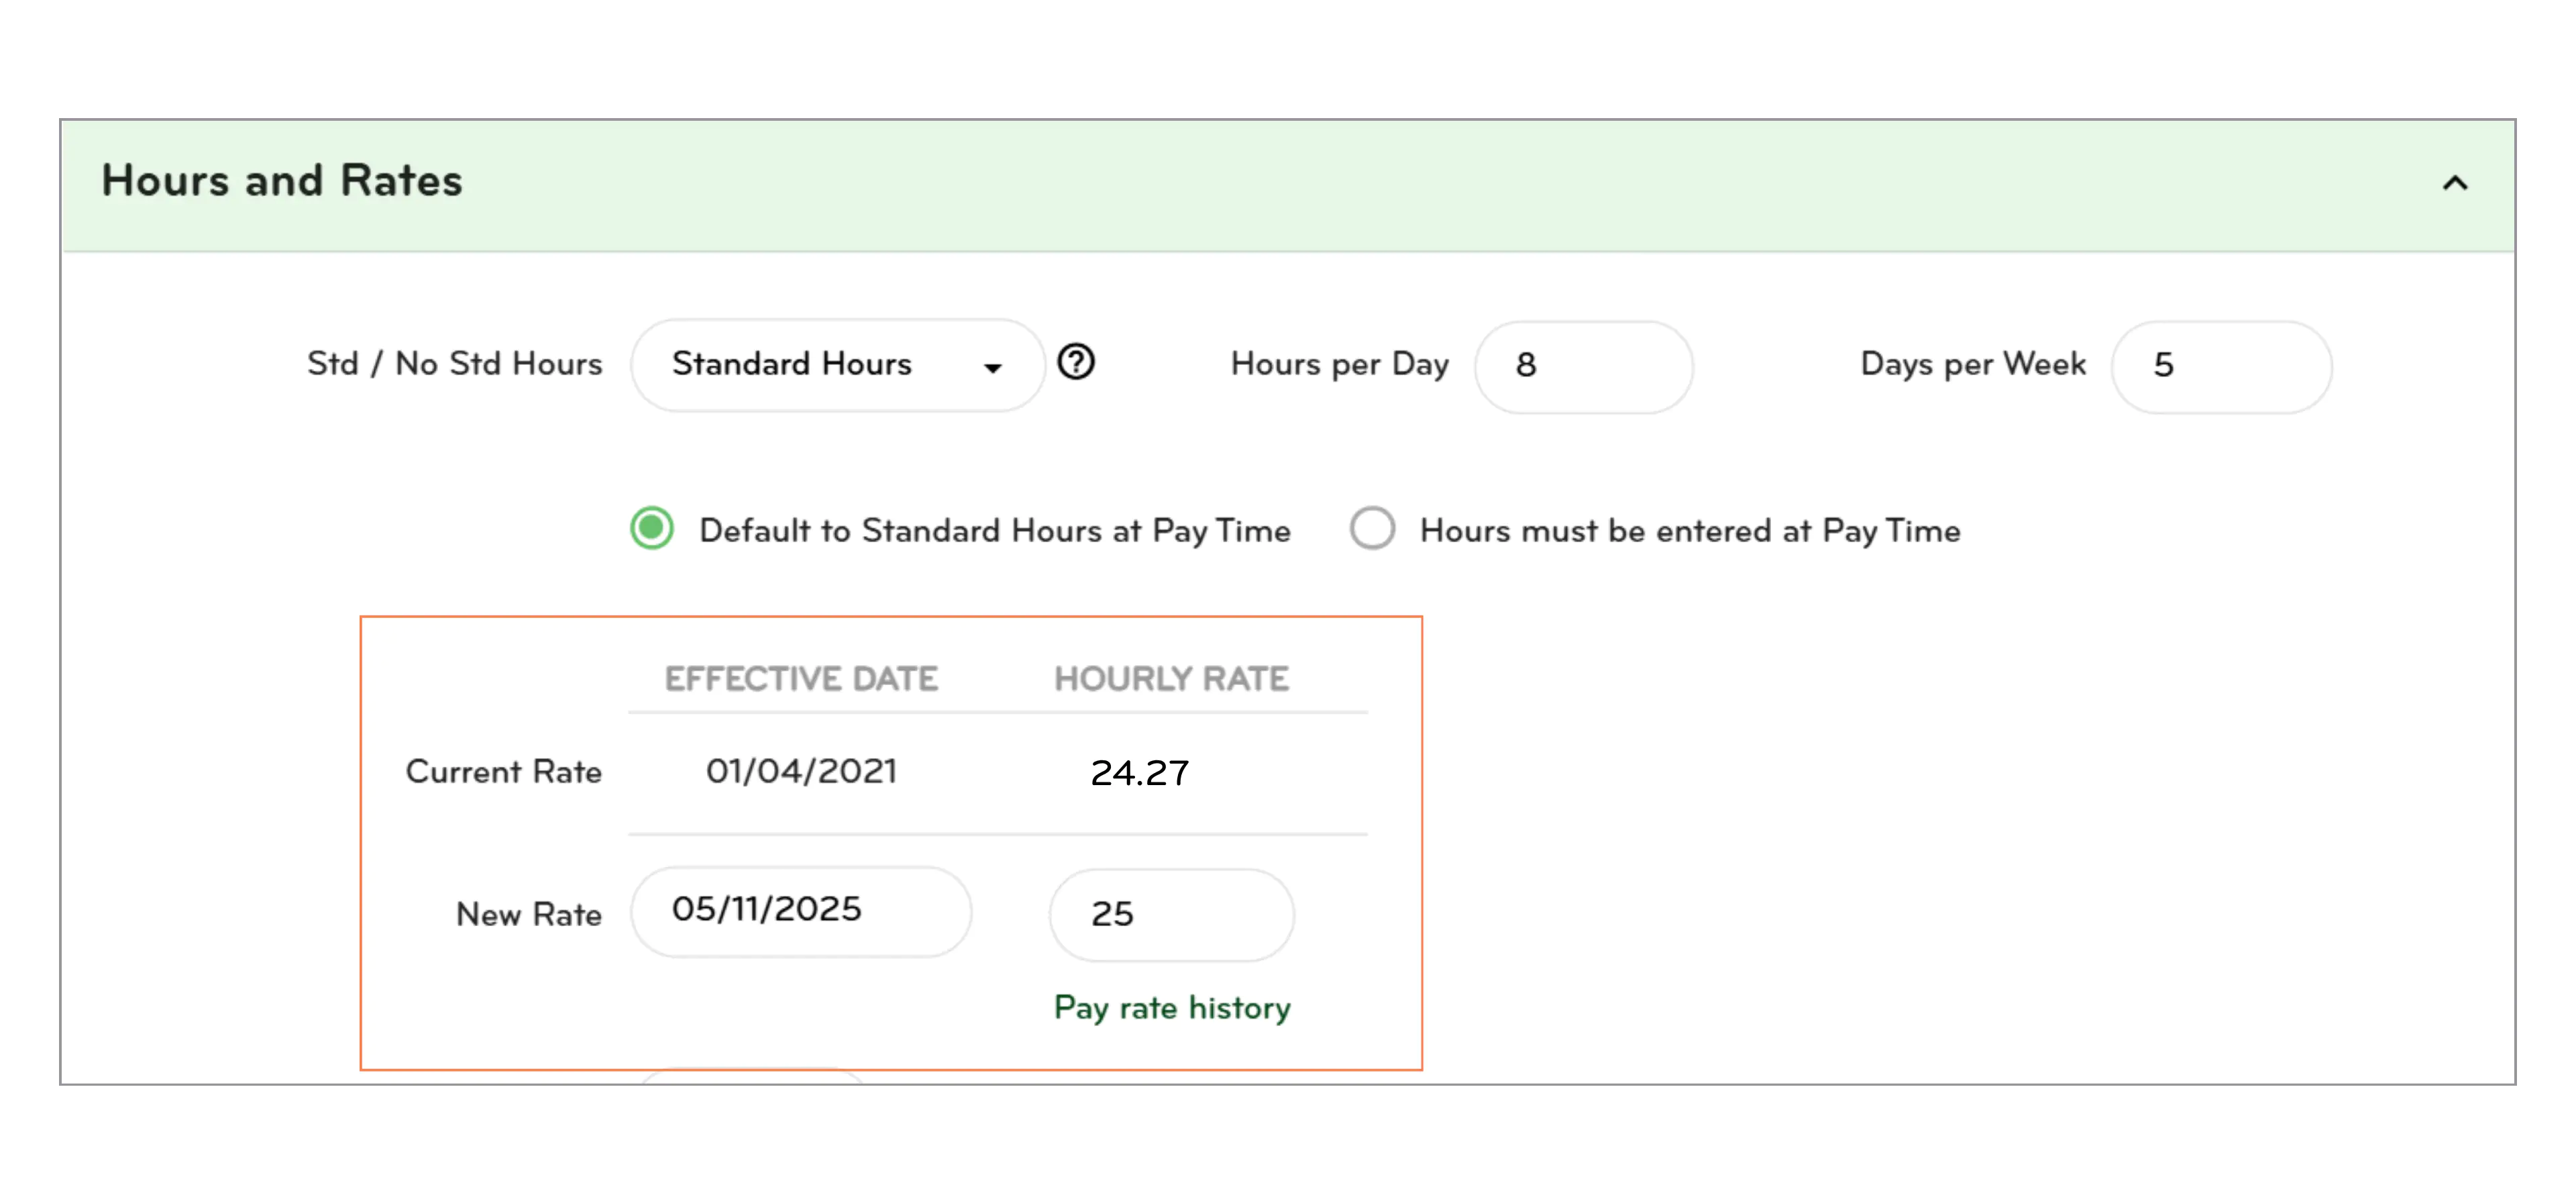Click the Hours per Day label
Viewport: 2576px width, 1181px height.
tap(1339, 365)
